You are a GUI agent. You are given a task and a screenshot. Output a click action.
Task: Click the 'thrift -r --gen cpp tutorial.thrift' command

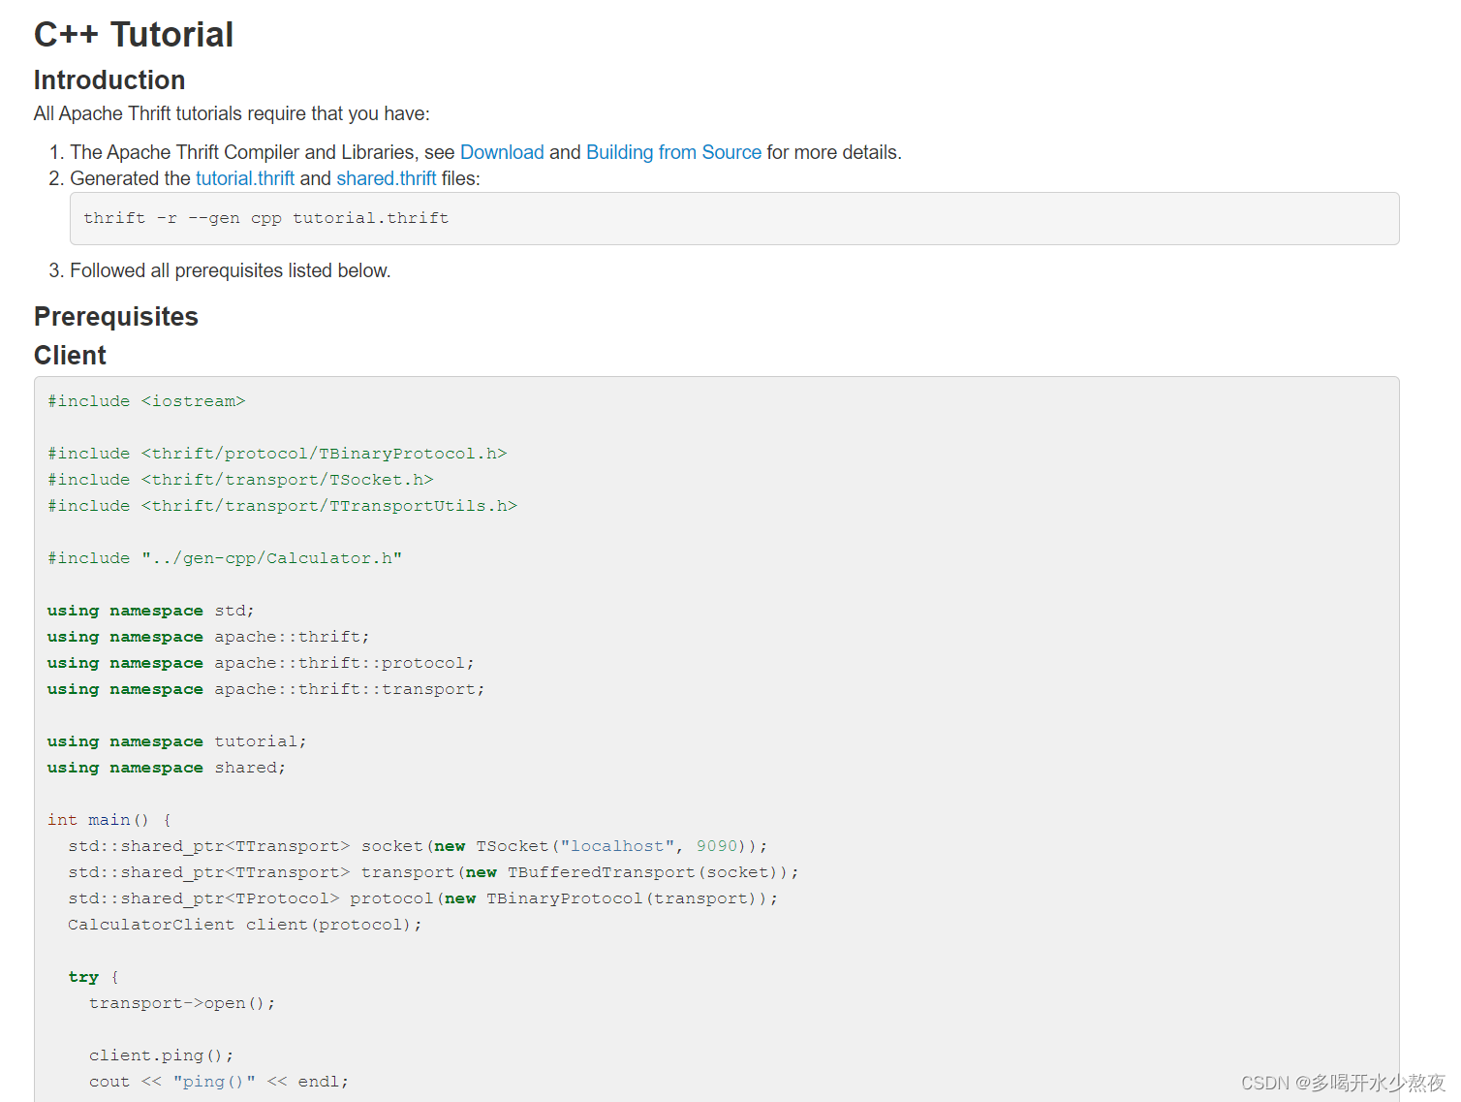266,218
